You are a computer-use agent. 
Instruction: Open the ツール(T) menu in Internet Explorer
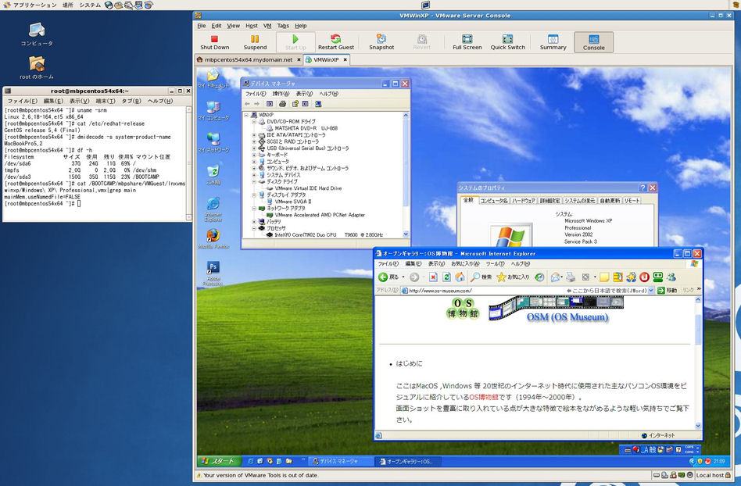(x=495, y=263)
